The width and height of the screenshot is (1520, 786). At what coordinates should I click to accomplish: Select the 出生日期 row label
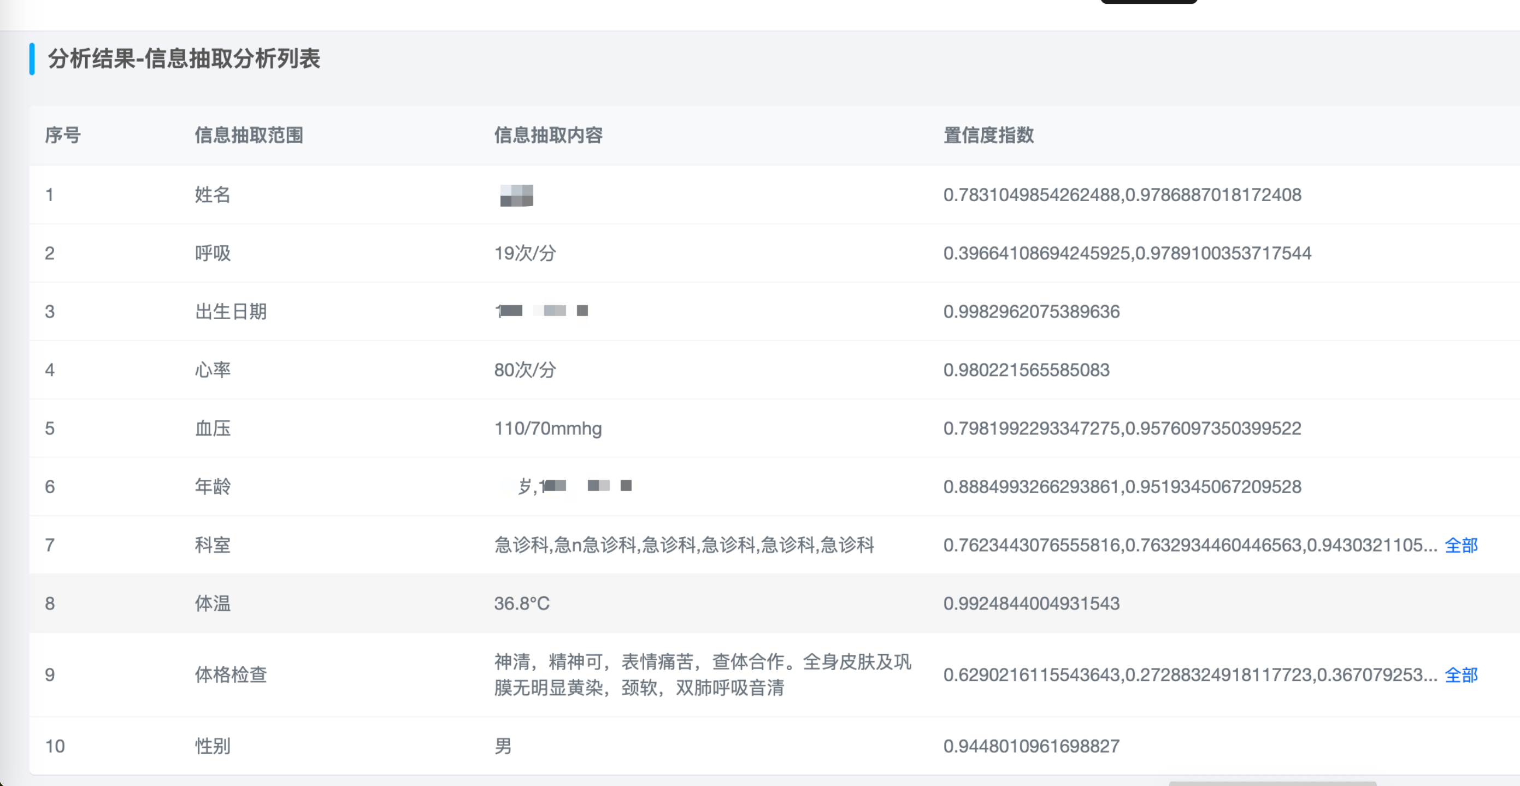click(x=231, y=312)
